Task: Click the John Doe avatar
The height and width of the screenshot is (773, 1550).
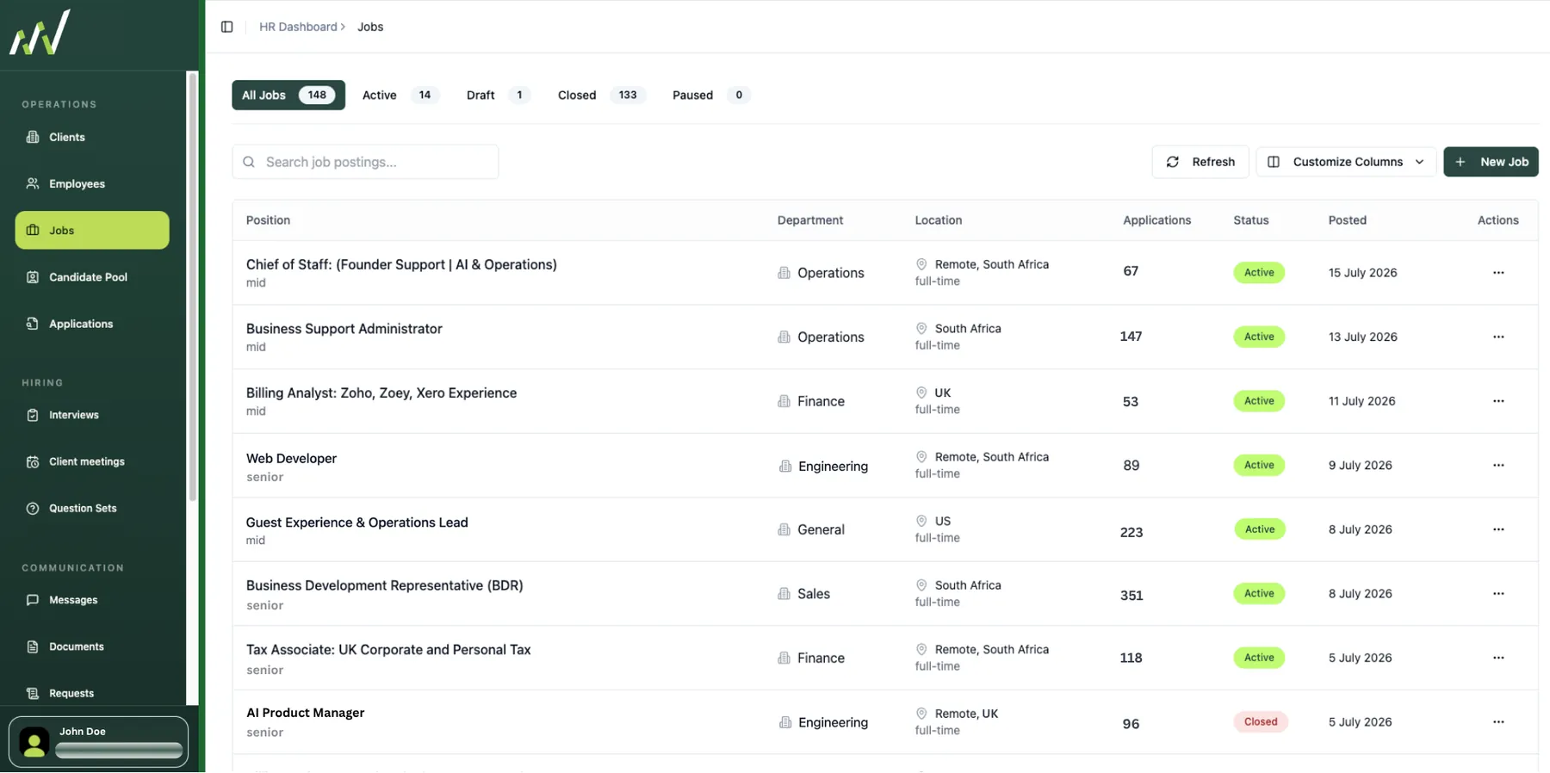Action: (34, 742)
